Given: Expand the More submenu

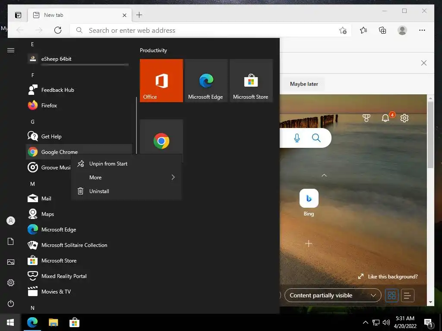Looking at the screenshot, I should [126, 177].
